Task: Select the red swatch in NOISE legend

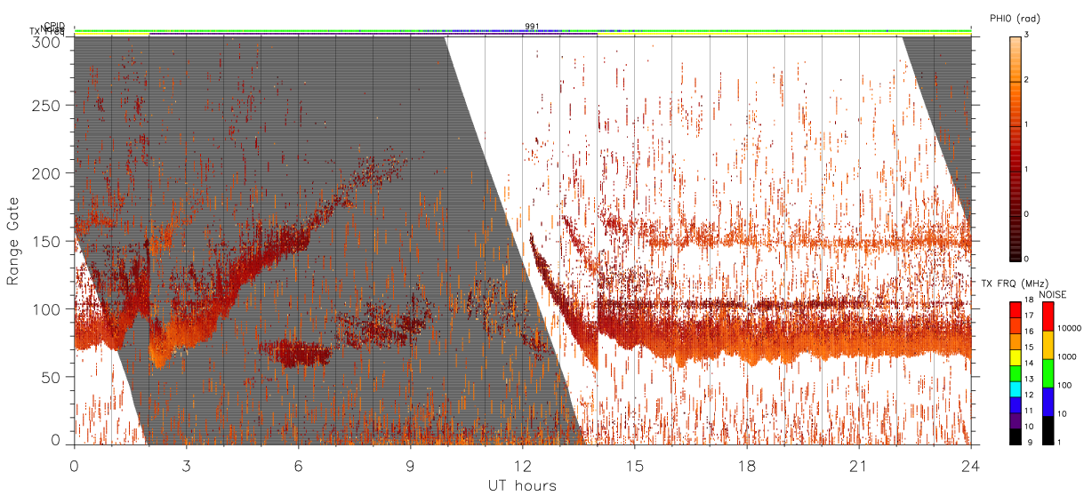Action: click(1048, 316)
